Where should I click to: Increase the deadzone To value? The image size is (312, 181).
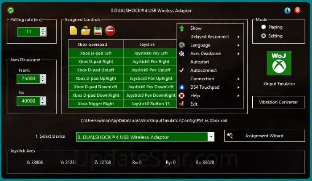(43, 99)
